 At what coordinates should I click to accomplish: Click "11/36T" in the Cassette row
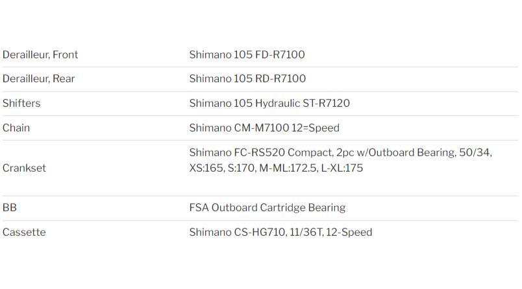[306, 232]
